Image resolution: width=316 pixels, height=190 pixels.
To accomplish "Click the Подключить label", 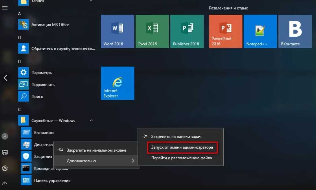I will click(43, 85).
